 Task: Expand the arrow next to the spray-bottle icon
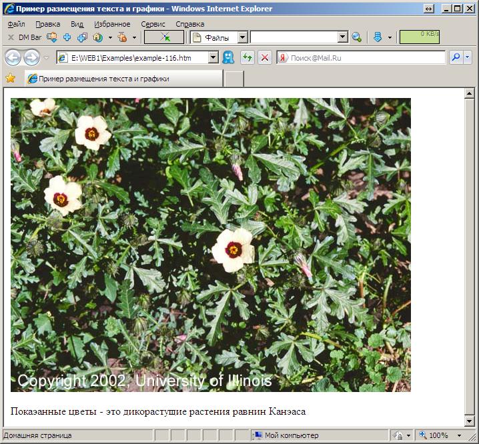[134, 37]
